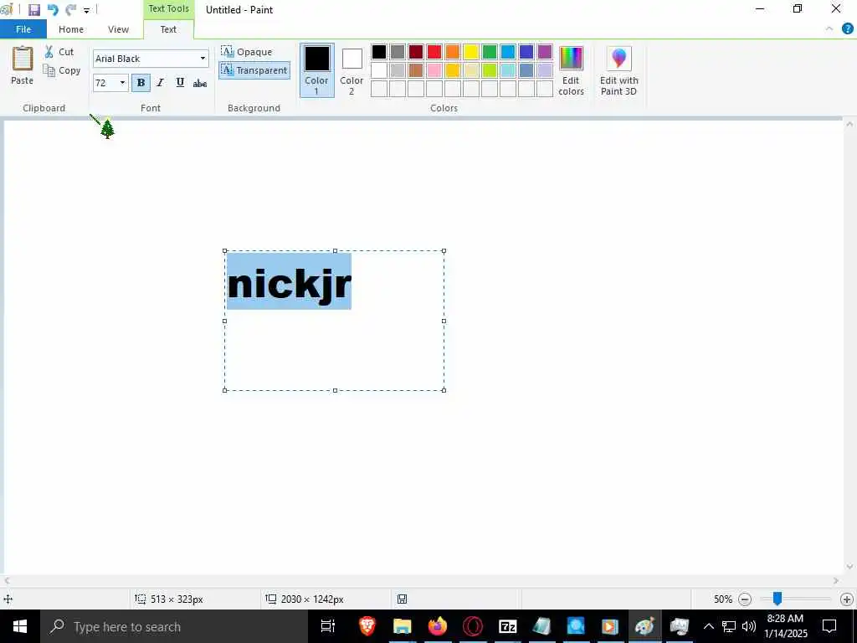The height and width of the screenshot is (643, 857).
Task: Pick the red palette color
Action: [434, 52]
